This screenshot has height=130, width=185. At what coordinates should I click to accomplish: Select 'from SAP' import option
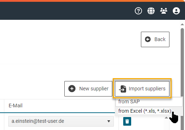[x=149, y=102]
